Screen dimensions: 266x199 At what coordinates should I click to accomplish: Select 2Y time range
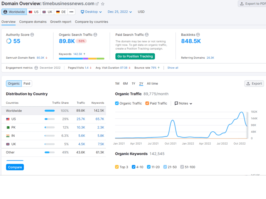tap(141, 84)
